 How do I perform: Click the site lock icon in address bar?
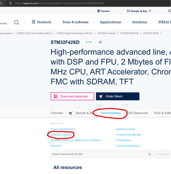(10, 3)
